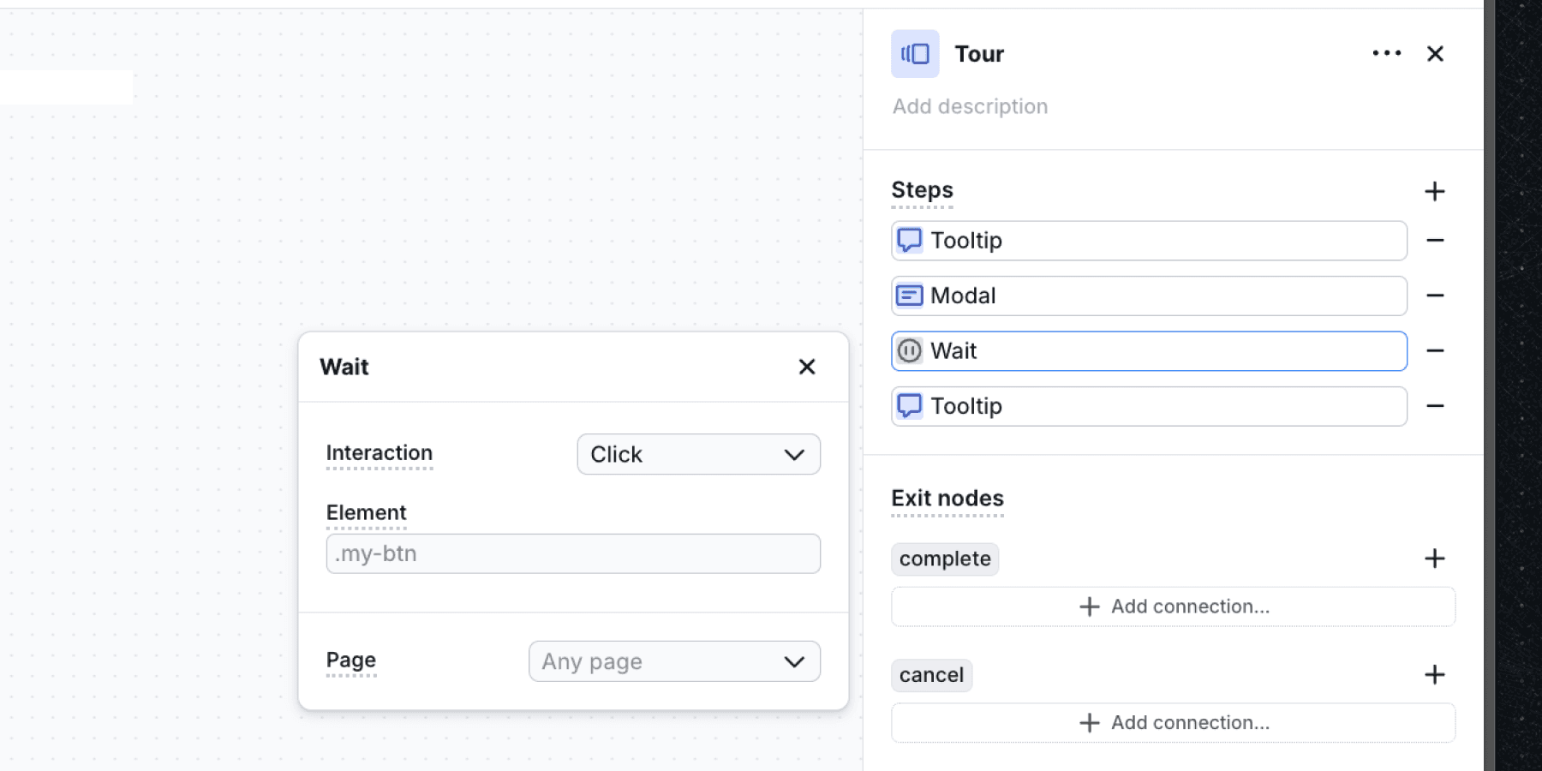Screen dimensions: 1542x771
Task: Open the Interaction Click dropdown
Action: [x=698, y=454]
